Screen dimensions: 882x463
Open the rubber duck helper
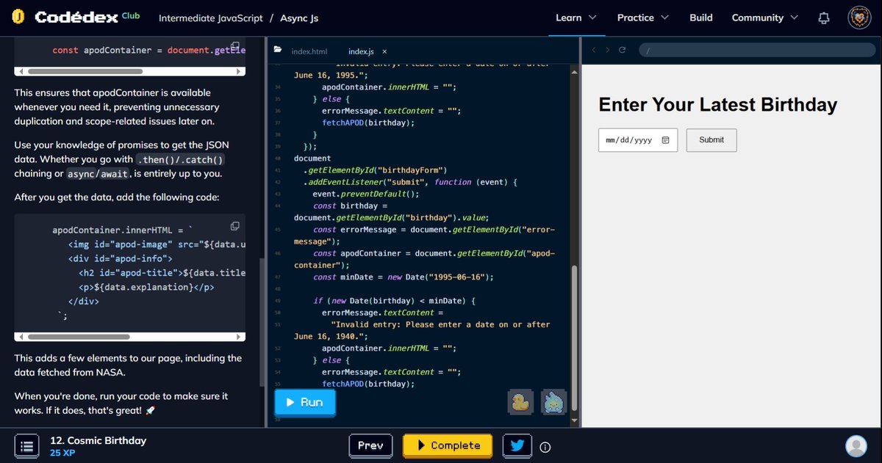click(x=520, y=402)
